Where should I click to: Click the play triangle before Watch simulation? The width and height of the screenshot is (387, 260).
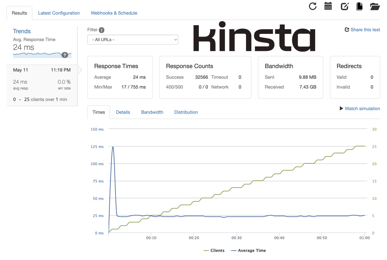(x=341, y=108)
